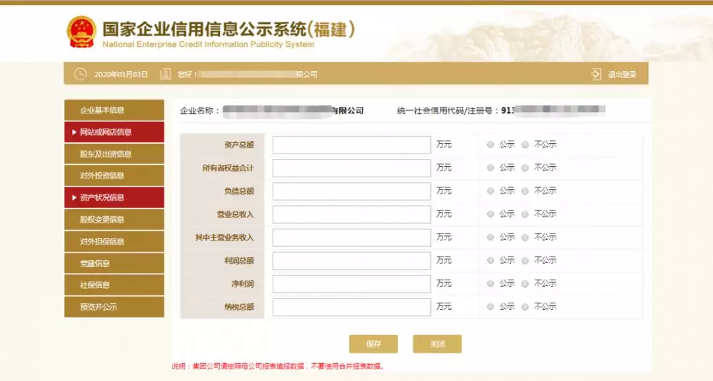Open 企业基本信息 sidebar section
Viewport: 713px width, 381px height.
coord(114,109)
